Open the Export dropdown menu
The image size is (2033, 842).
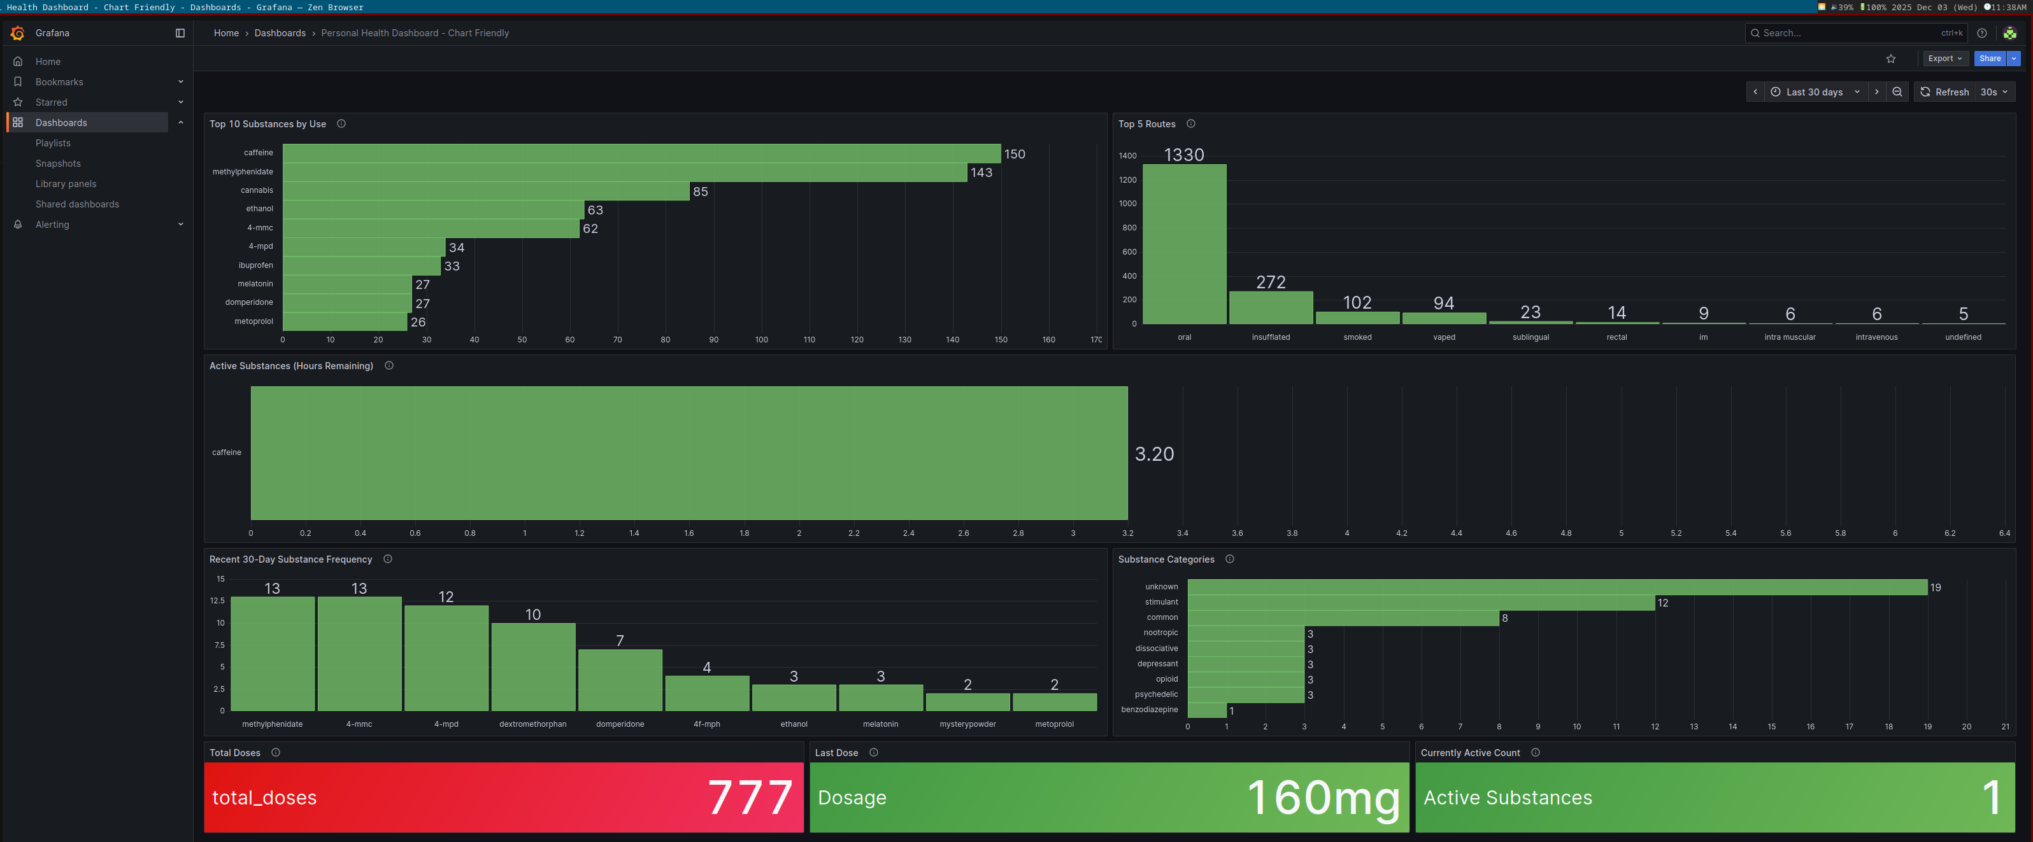(x=1944, y=59)
